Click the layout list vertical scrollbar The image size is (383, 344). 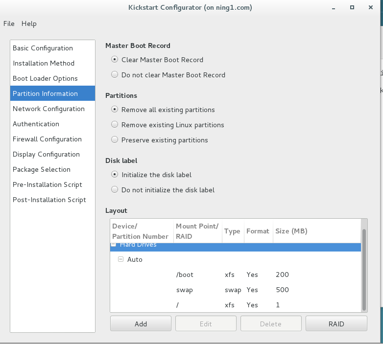tap(364, 270)
